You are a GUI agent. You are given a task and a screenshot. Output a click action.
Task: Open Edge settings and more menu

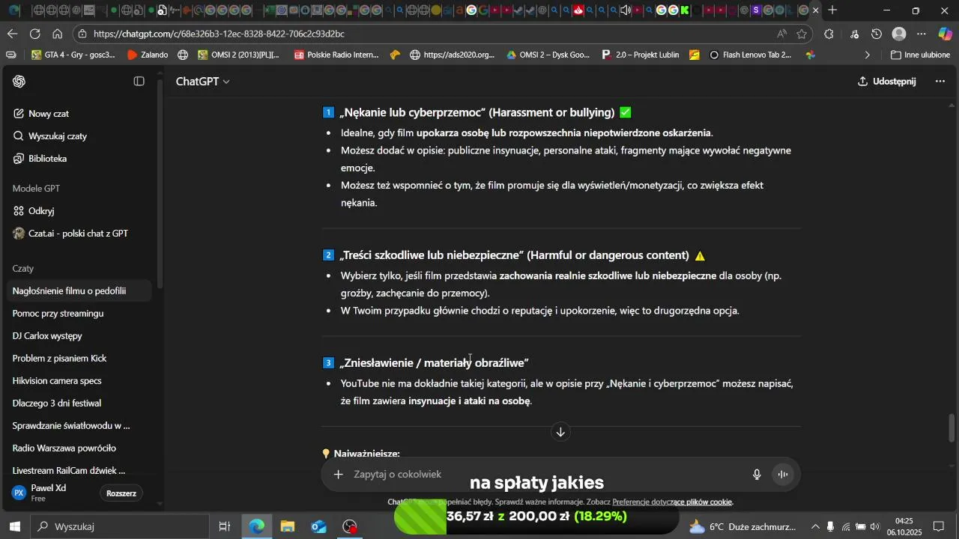(922, 34)
